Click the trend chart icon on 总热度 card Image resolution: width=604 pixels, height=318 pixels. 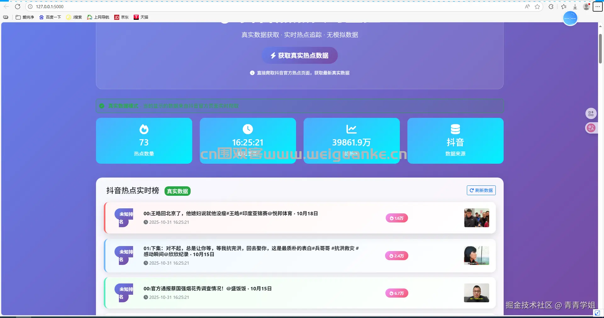[352, 129]
